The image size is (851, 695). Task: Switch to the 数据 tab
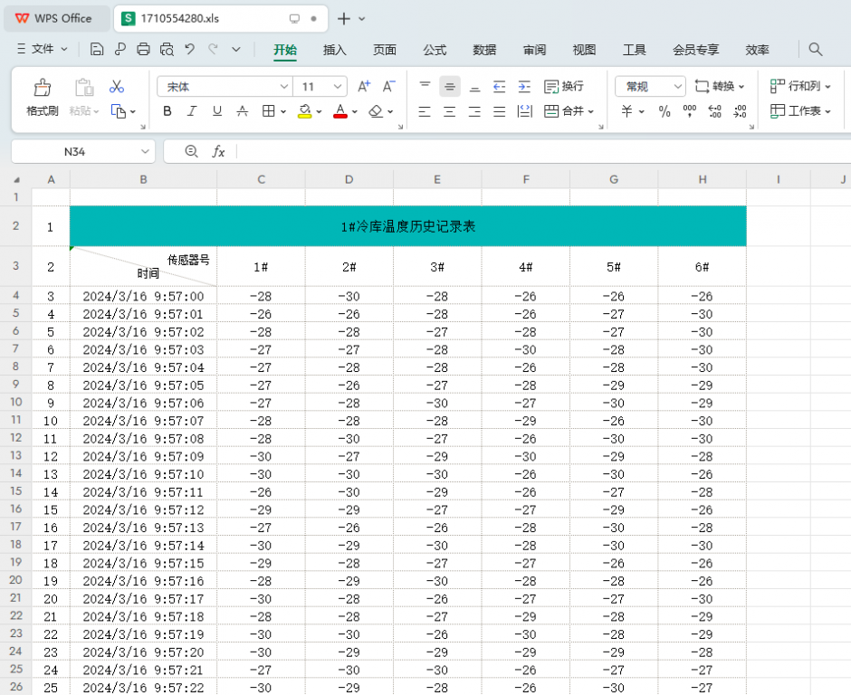click(x=484, y=50)
